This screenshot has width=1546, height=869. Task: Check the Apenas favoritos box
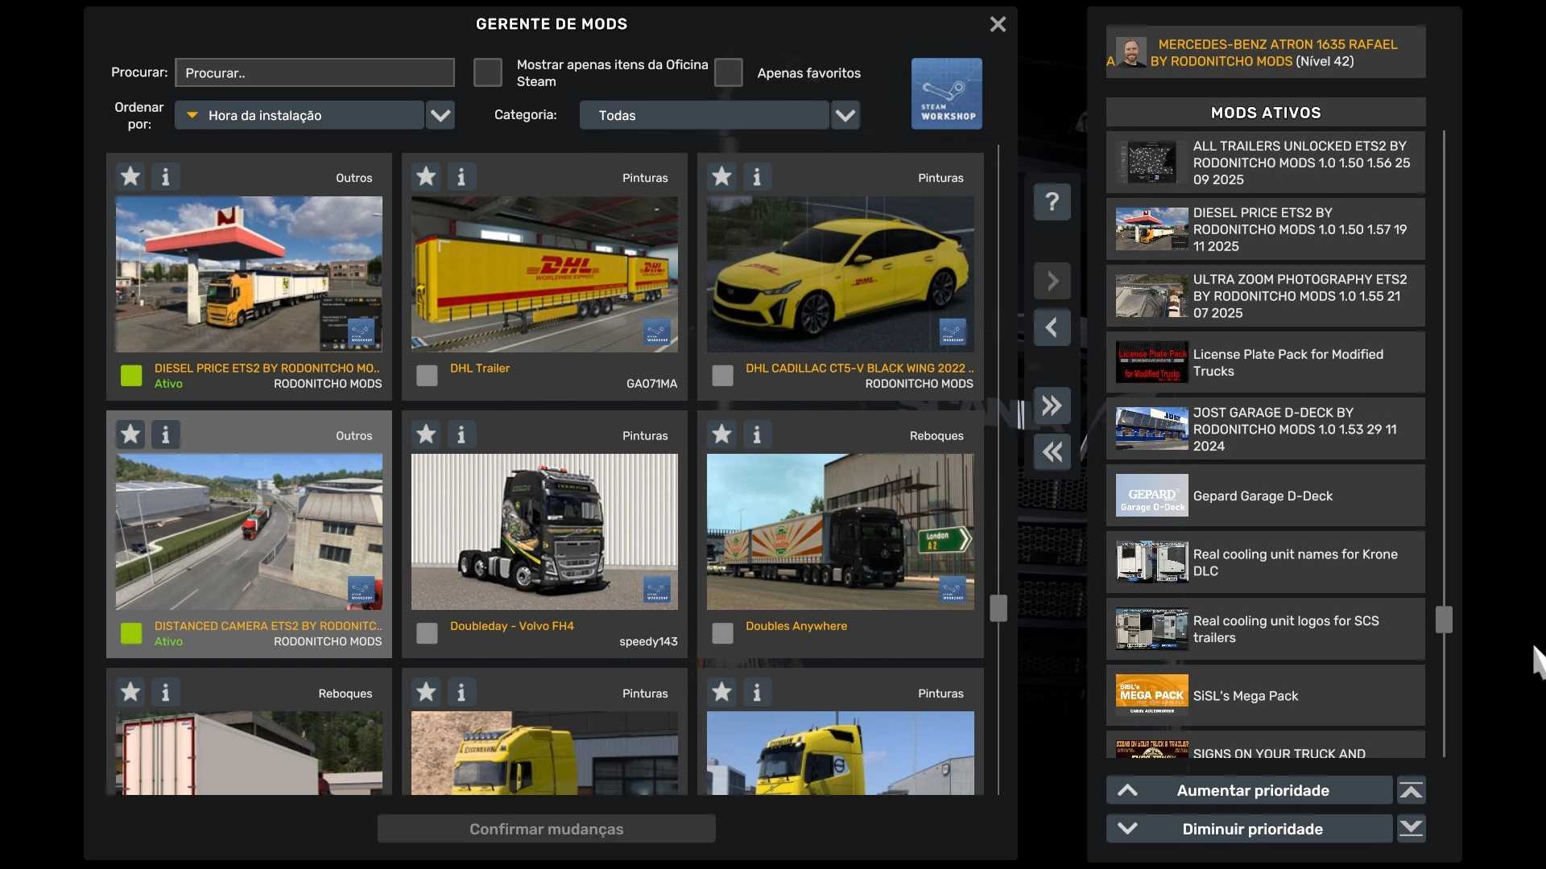[728, 72]
